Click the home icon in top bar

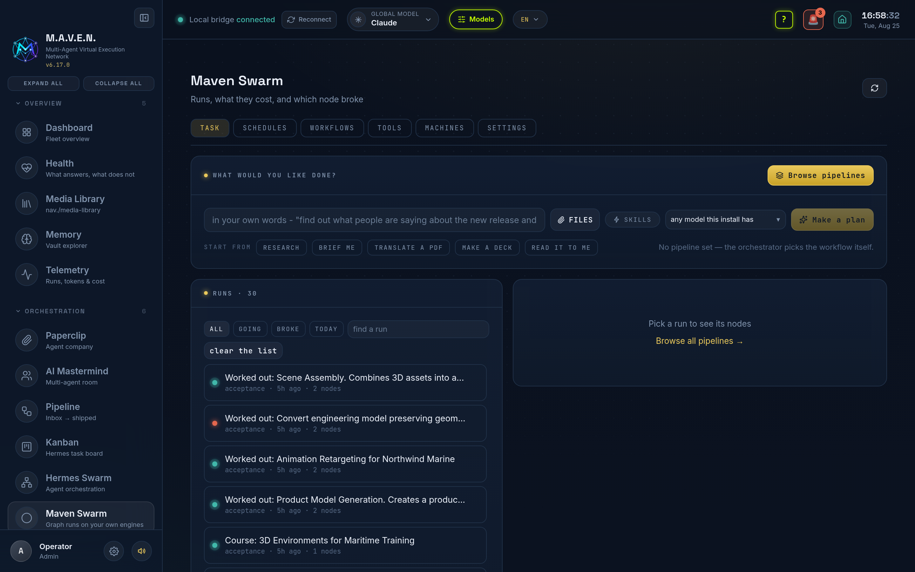[842, 20]
